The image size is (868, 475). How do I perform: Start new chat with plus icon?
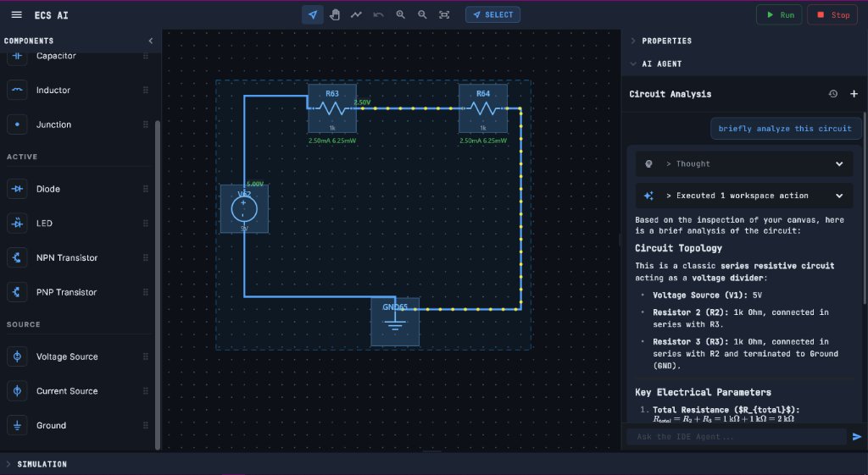click(x=854, y=94)
